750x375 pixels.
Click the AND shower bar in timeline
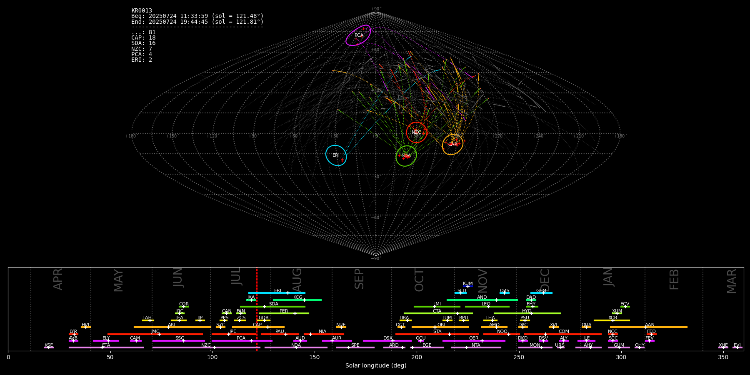(x=482, y=300)
